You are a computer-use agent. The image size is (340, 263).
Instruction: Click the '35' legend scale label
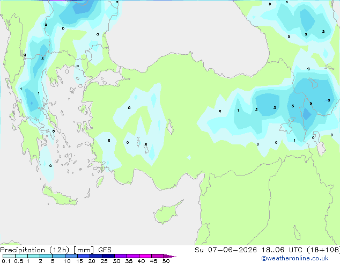129,261
